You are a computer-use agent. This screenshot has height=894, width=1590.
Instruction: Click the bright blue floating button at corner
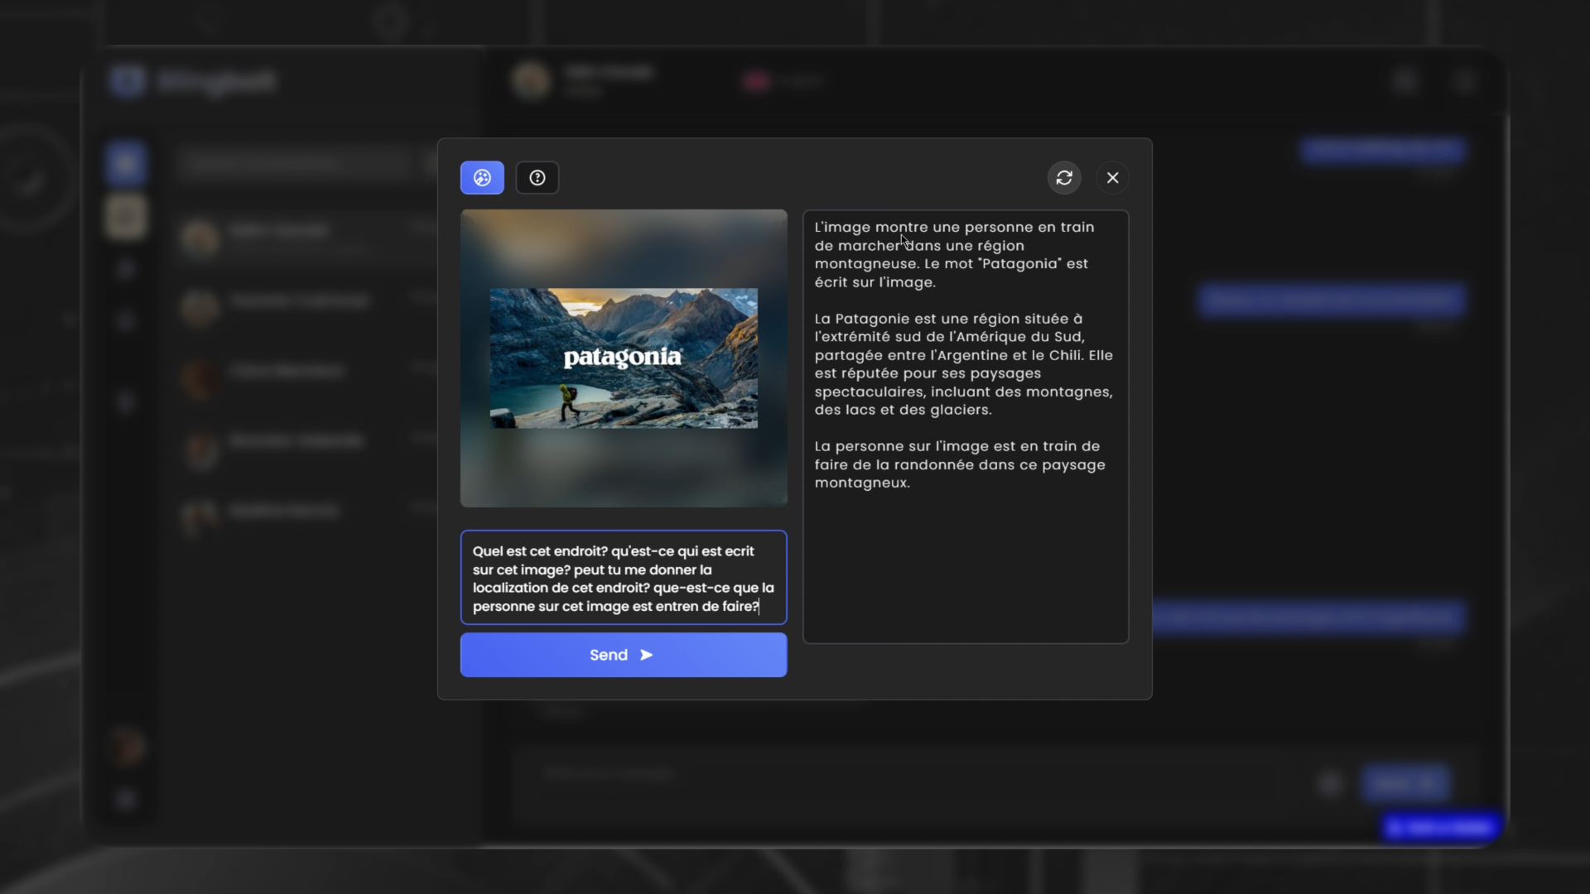pyautogui.click(x=1441, y=827)
